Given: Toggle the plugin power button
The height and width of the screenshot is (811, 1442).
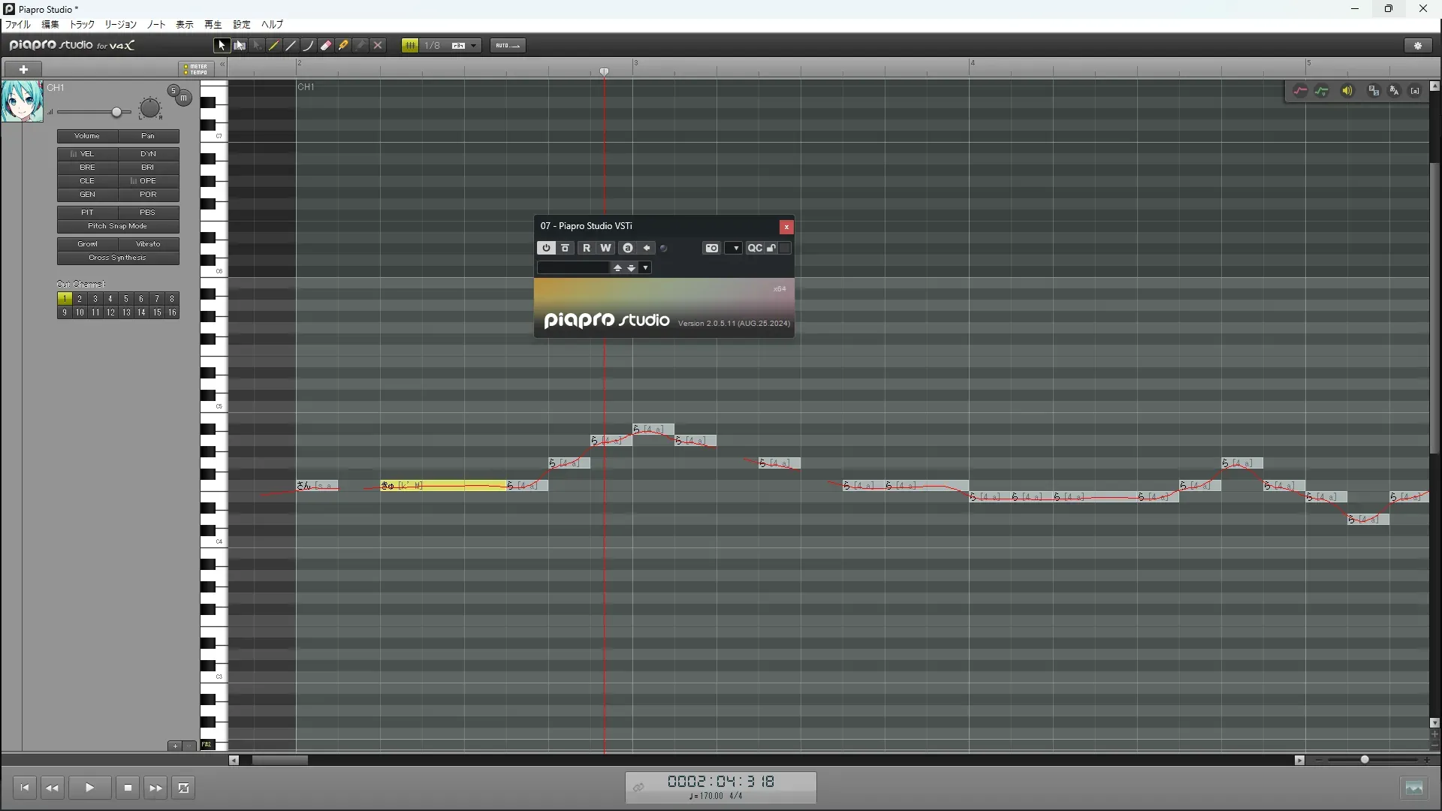Looking at the screenshot, I should coord(546,249).
